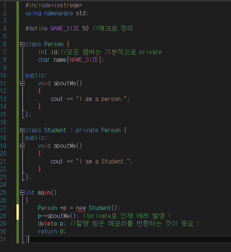Click the "I am a Student." string
This screenshot has height=252, width=231.
click(x=102, y=161)
